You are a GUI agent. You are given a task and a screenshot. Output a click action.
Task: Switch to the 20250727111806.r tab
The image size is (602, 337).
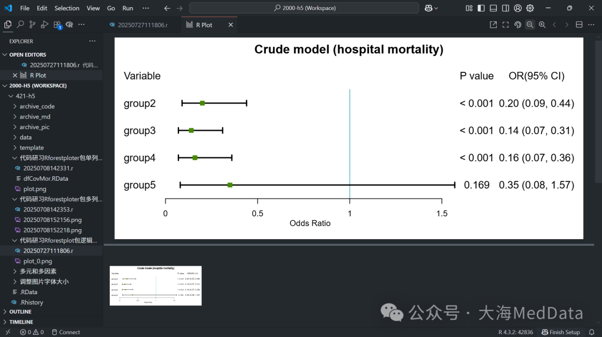click(x=142, y=25)
